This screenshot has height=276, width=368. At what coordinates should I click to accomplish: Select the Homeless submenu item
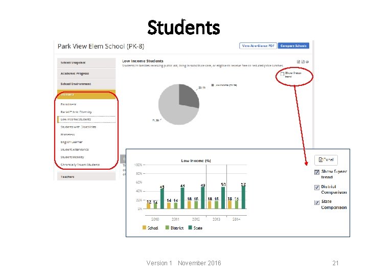[x=67, y=134]
